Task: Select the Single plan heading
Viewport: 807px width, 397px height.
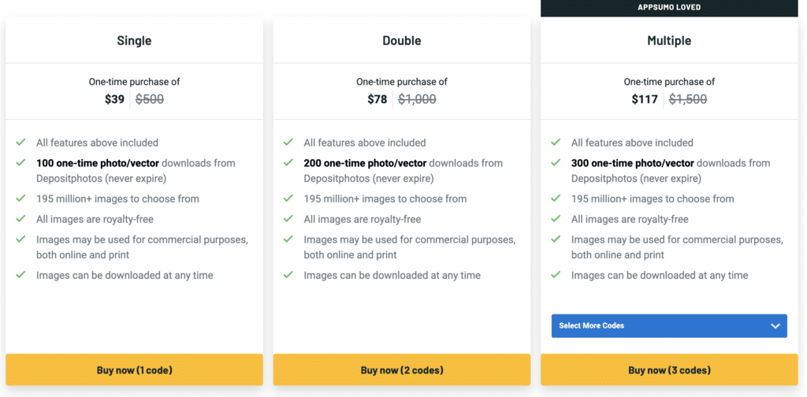Action: (x=134, y=40)
